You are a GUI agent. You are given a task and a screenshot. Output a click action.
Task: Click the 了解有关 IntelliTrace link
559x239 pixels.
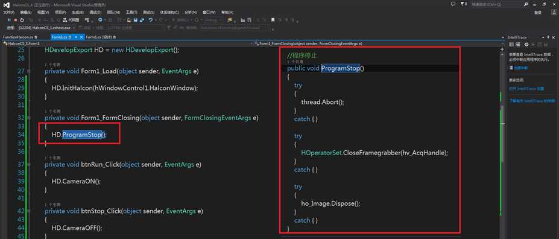point(532,101)
